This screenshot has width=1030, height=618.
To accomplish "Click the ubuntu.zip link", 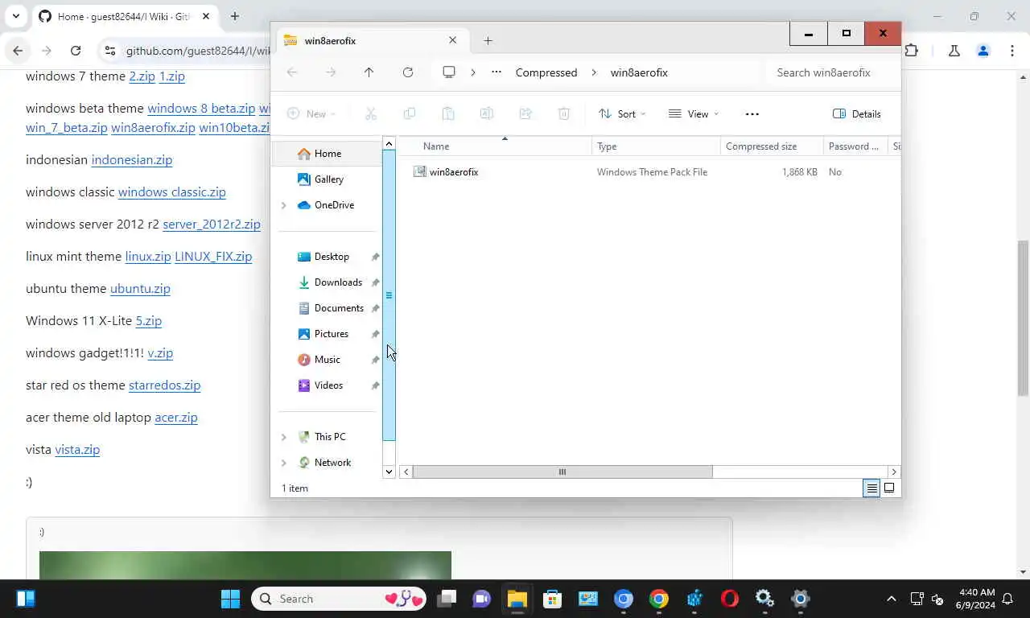I will pos(140,288).
